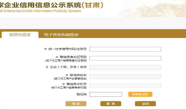The image size is (186, 110).
Task: Click the 验证码 label text
Action: pyautogui.click(x=81, y=94)
